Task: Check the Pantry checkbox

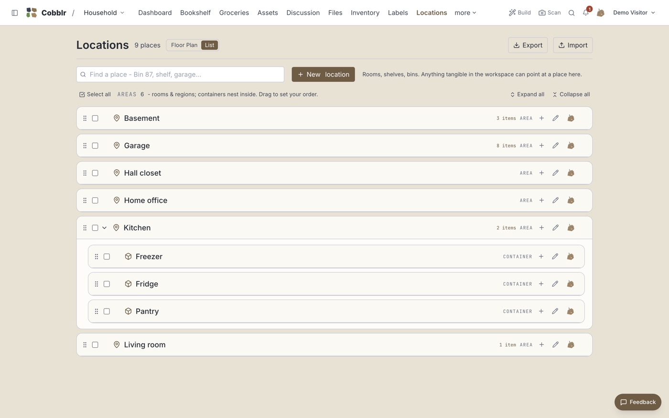Action: click(107, 311)
